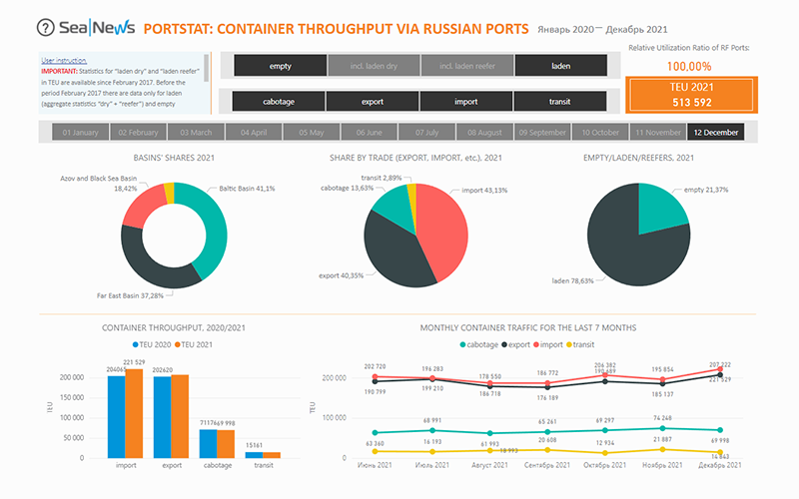The height and width of the screenshot is (499, 799).
Task: Toggle the cabotage trade filter
Action: (x=279, y=102)
